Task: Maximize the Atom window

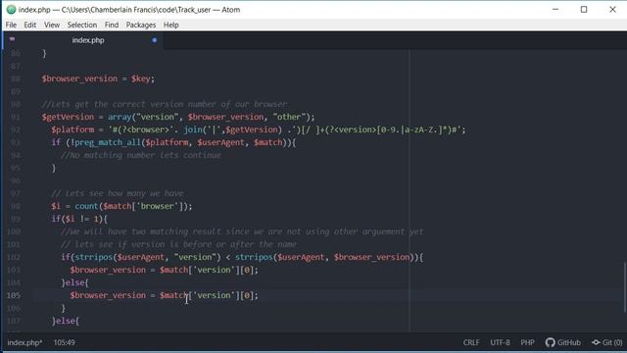Action: click(x=584, y=9)
